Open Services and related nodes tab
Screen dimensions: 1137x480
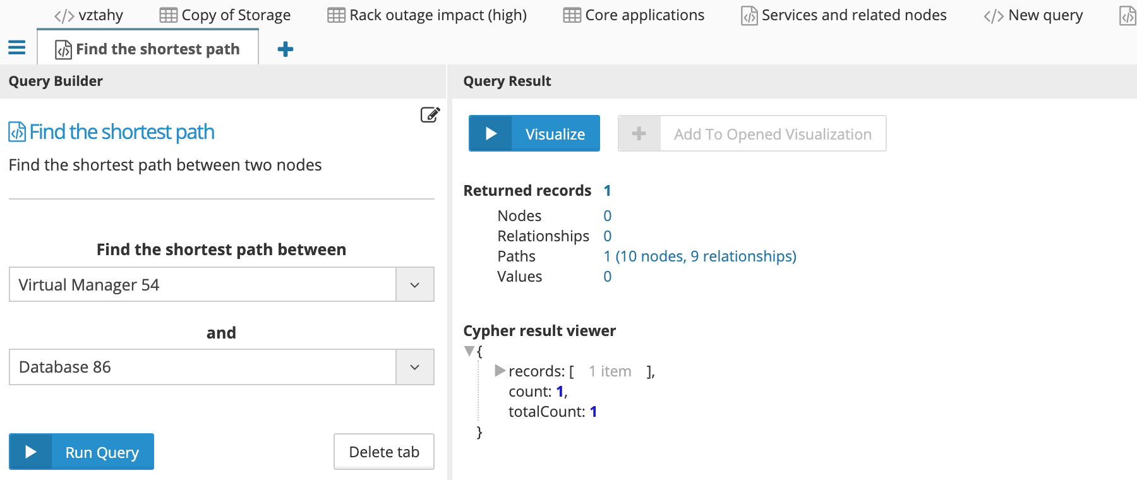844,15
